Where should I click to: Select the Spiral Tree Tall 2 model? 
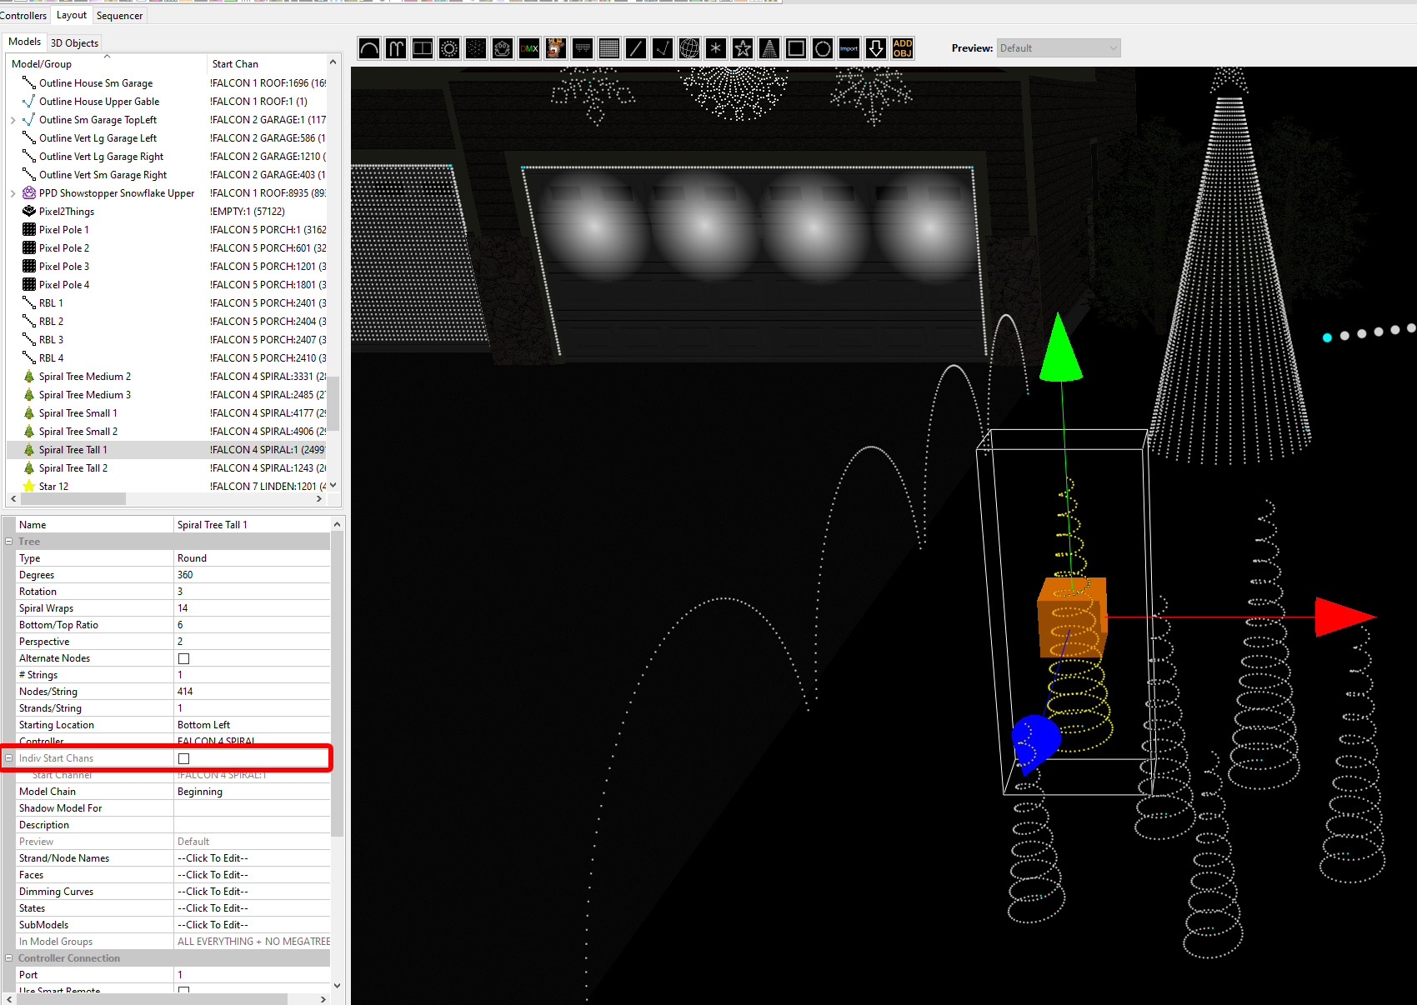75,467
